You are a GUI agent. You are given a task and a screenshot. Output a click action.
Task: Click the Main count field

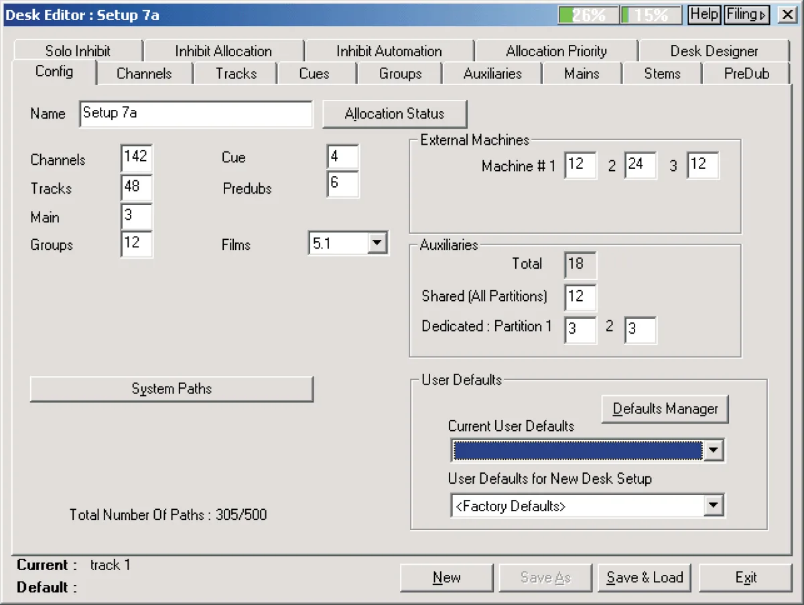coord(137,216)
